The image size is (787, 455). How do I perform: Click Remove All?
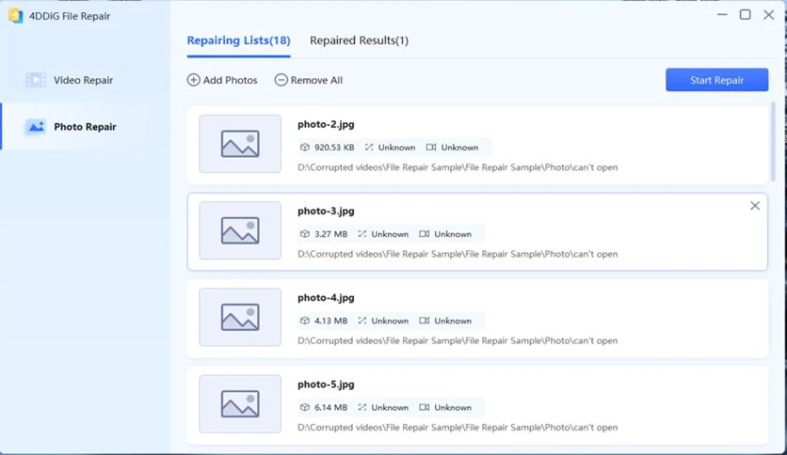pyautogui.click(x=309, y=80)
